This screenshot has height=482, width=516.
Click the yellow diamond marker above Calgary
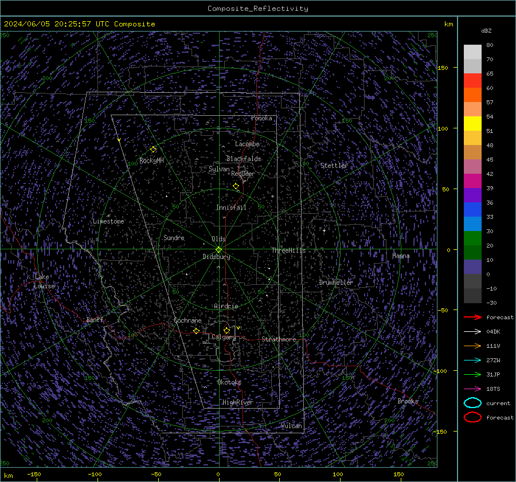[226, 330]
